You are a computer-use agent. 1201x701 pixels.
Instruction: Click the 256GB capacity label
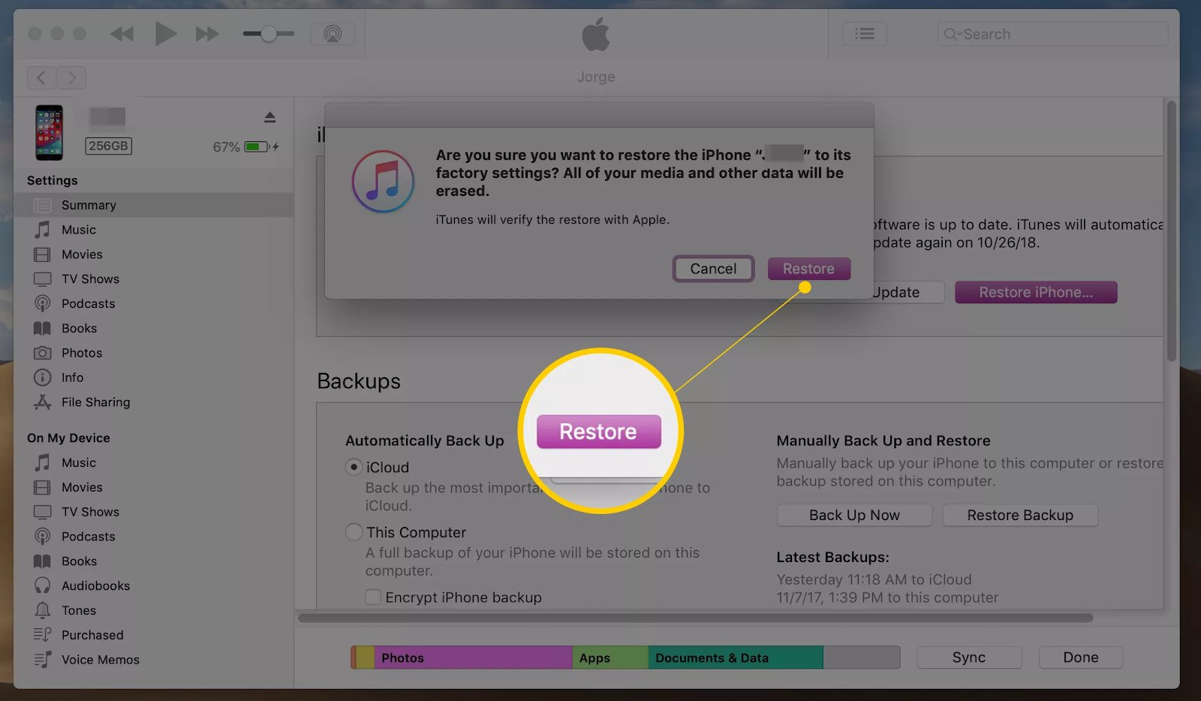tap(108, 146)
